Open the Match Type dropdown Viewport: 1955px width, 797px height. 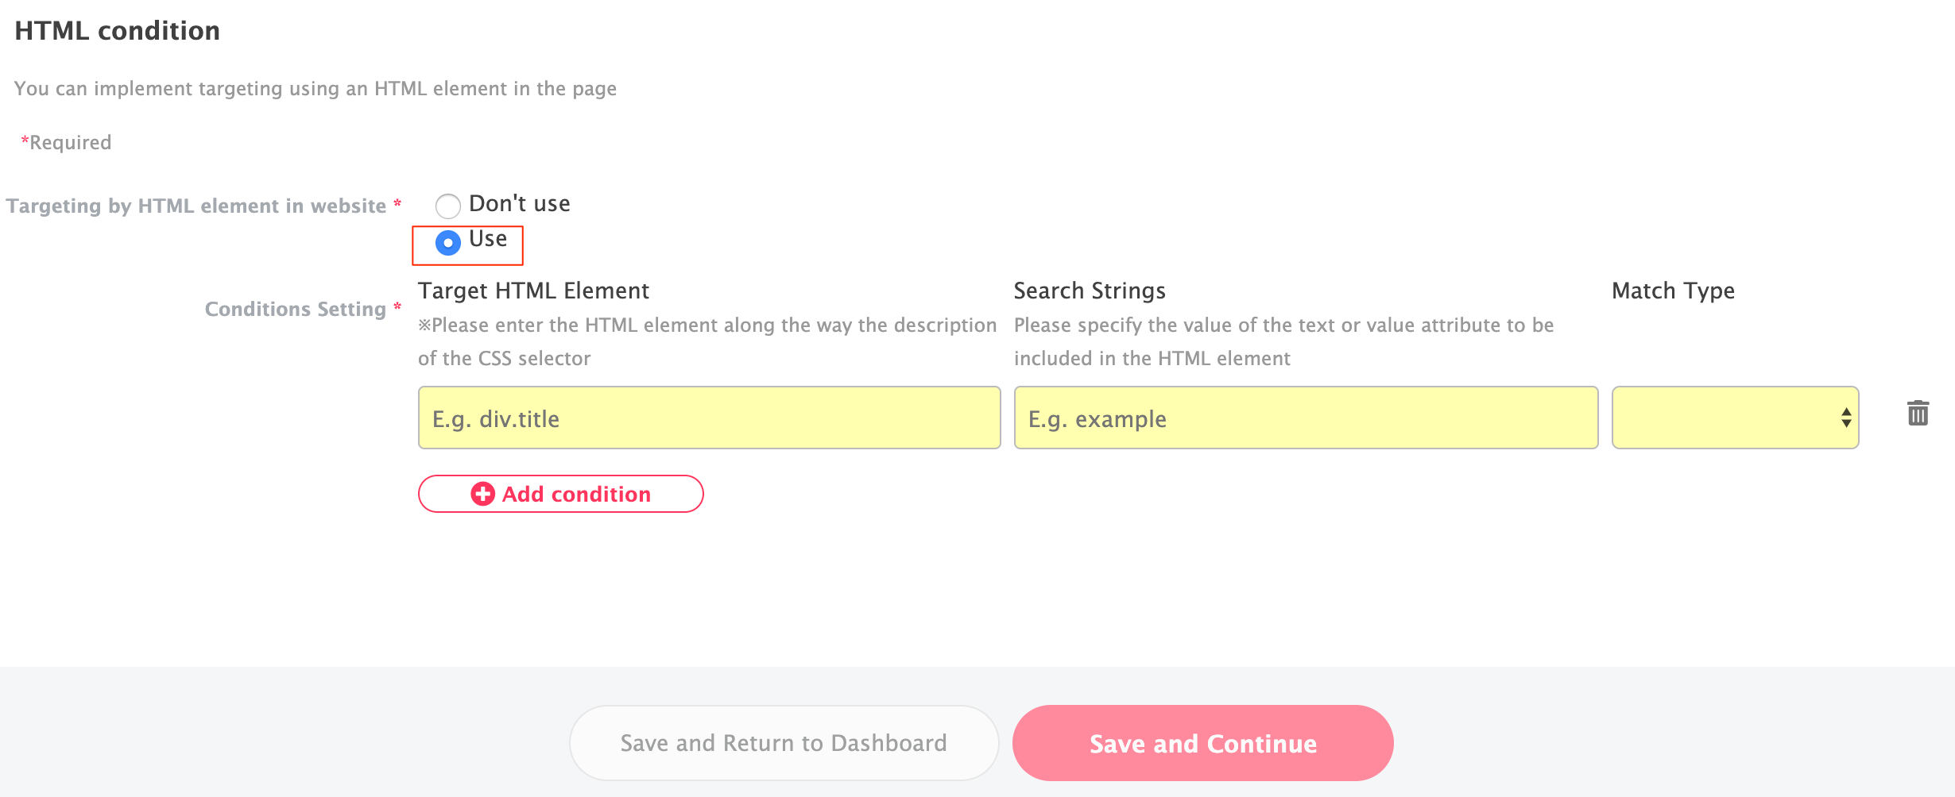point(1734,418)
